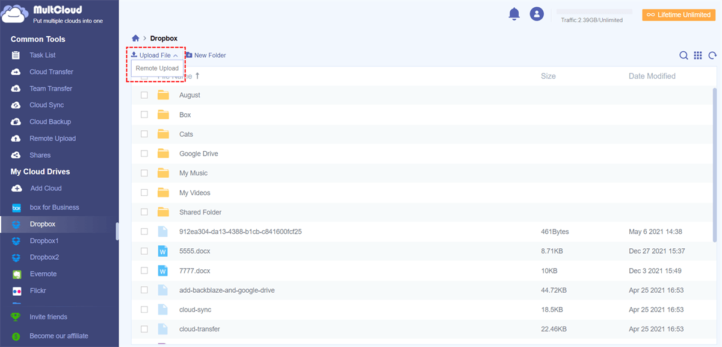This screenshot has width=722, height=347.
Task: Open the Shared Folder row
Action: (422, 212)
